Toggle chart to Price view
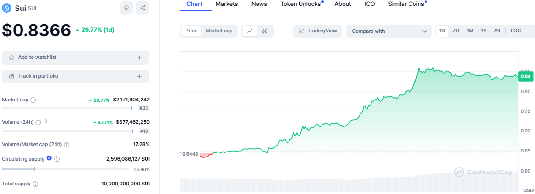This screenshot has height=194, width=535. (191, 31)
